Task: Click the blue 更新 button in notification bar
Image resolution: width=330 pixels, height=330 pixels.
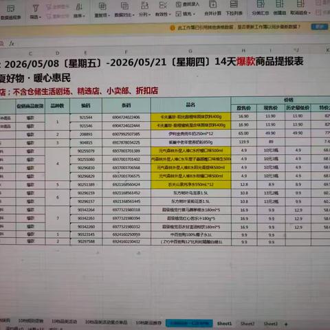Action: (x=320, y=27)
